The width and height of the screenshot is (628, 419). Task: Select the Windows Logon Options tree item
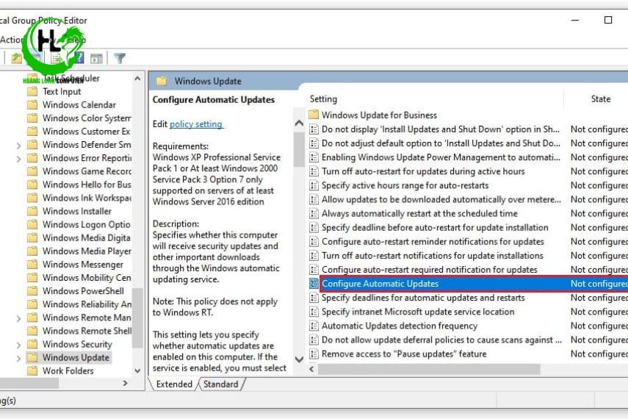click(x=87, y=224)
